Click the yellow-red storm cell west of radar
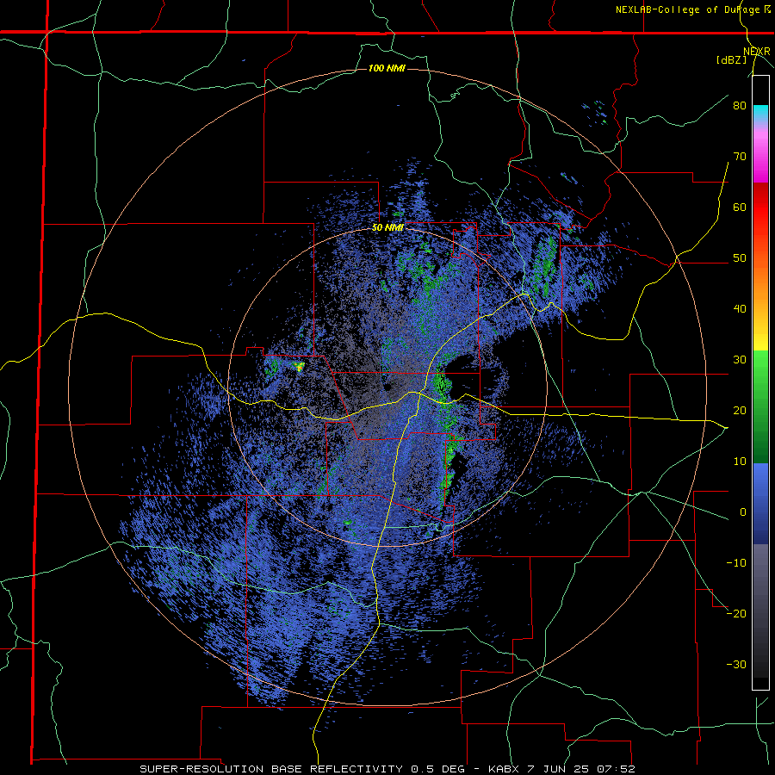Image resolution: width=775 pixels, height=775 pixels. [299, 366]
